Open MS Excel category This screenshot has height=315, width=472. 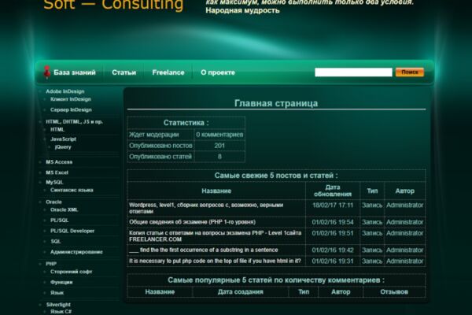[57, 172]
